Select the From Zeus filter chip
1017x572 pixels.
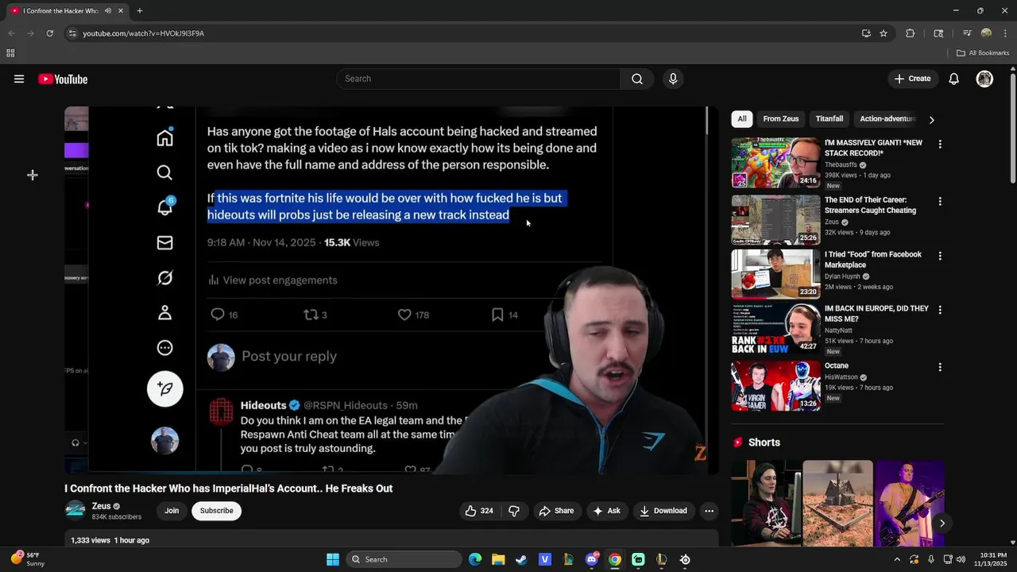(x=781, y=119)
